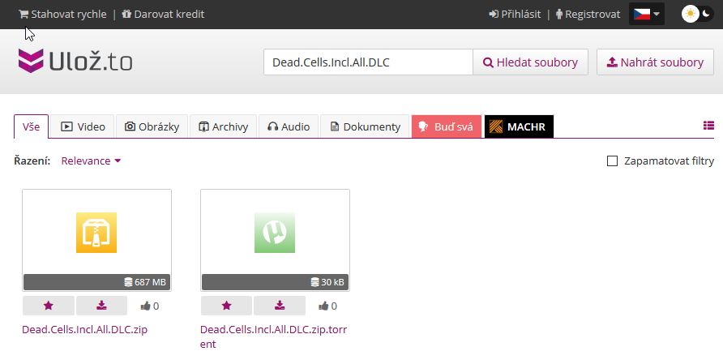This screenshot has width=723, height=364.
Task: Switch to list view layout icon
Action: 708,126
